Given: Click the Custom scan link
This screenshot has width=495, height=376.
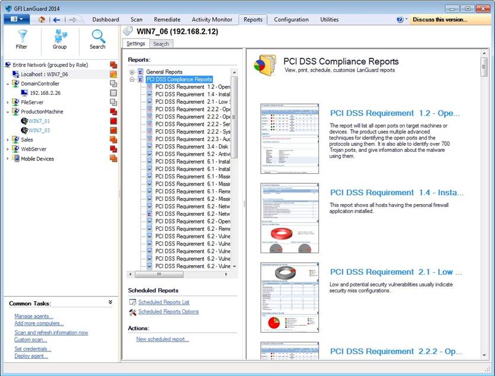Looking at the screenshot, I should tap(30, 340).
